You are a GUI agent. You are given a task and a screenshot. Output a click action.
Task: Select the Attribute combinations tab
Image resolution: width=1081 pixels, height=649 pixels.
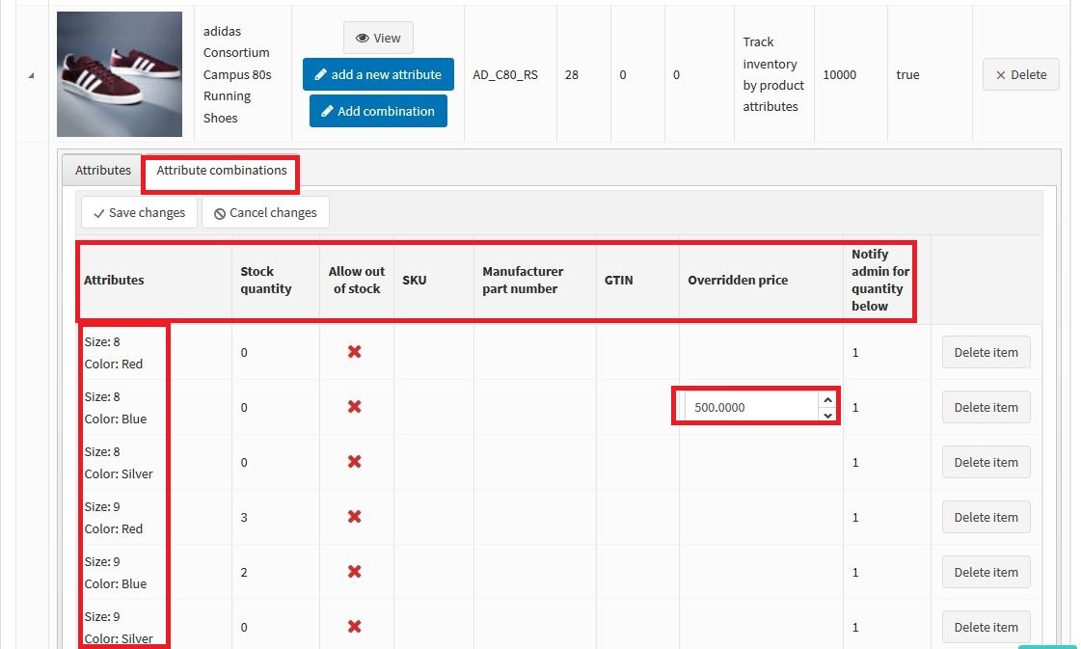[x=221, y=171]
